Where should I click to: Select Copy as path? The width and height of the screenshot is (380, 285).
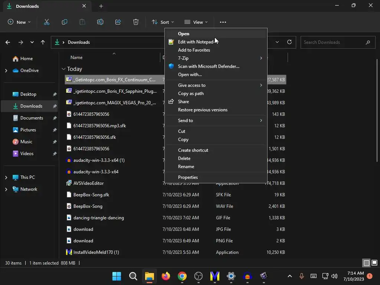(216, 94)
